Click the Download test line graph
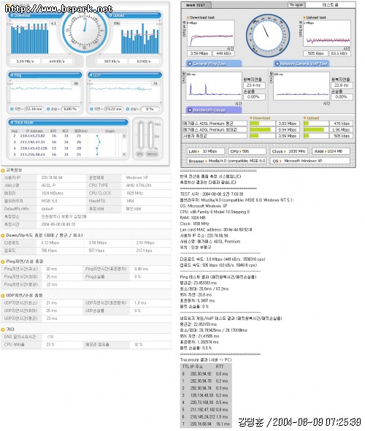The height and width of the screenshot is (431, 365). 211,34
